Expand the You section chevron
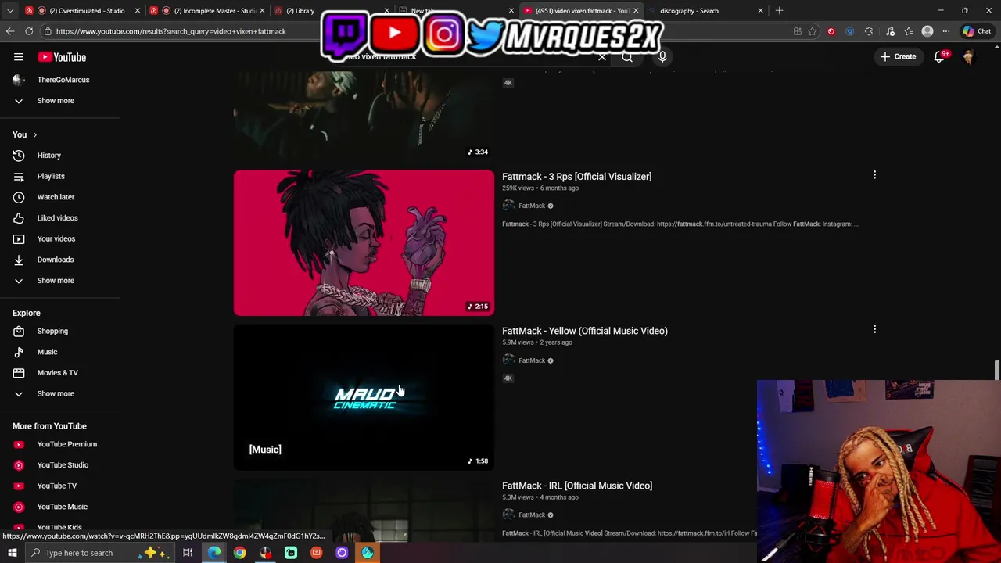This screenshot has height=563, width=1001. coord(34,135)
